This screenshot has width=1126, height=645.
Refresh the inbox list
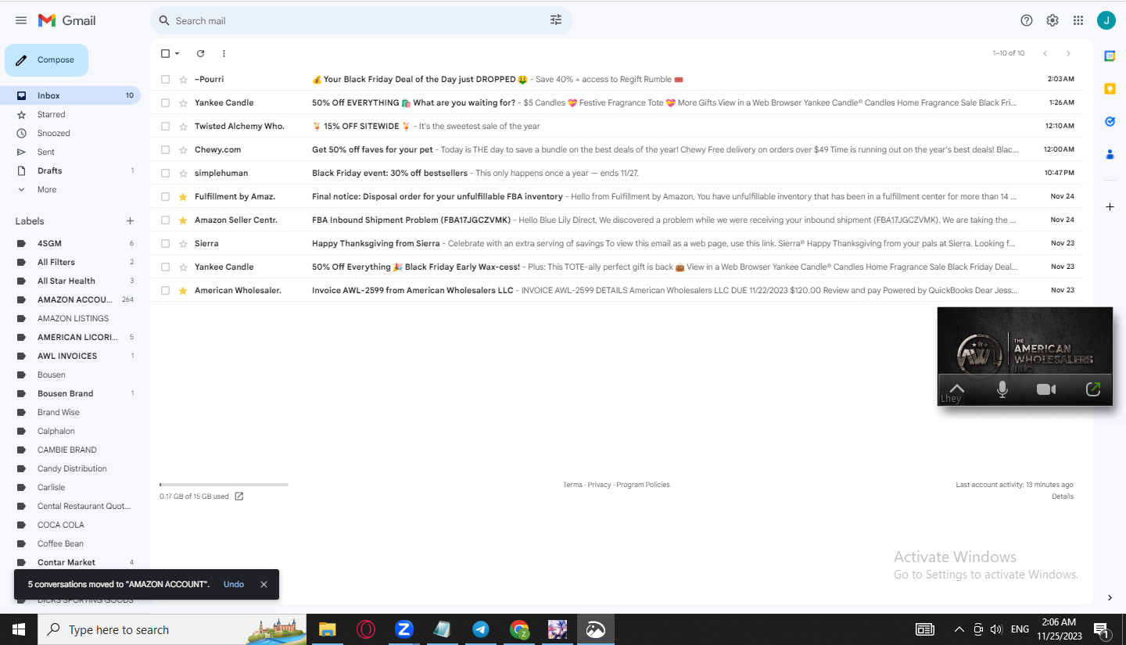click(x=200, y=53)
